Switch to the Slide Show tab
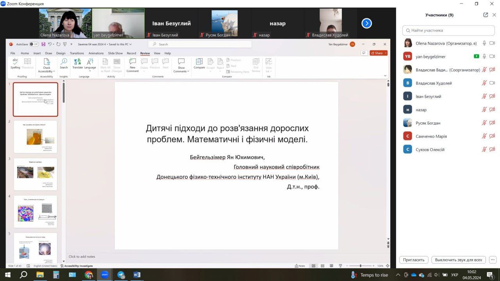The image size is (500, 281). (x=115, y=53)
